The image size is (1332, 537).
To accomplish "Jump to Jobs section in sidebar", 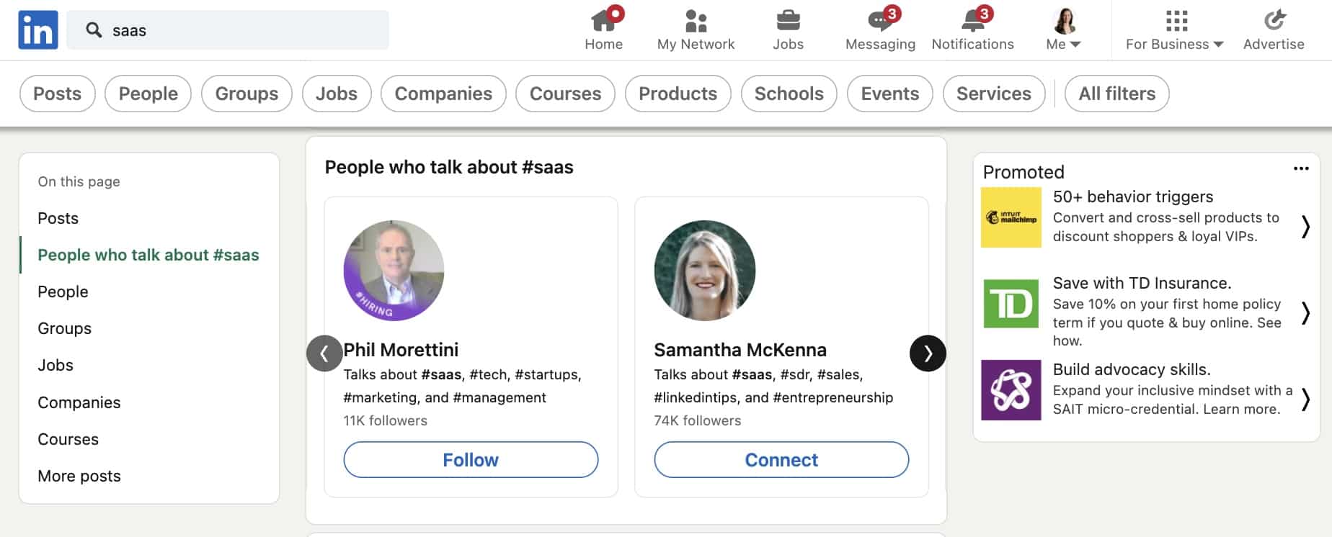I will pos(55,365).
